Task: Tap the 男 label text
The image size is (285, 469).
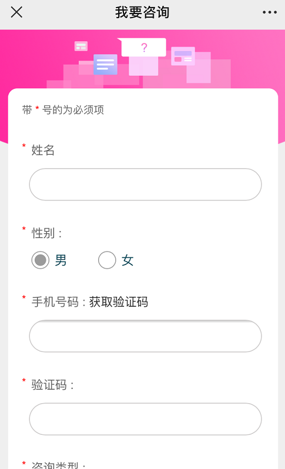Action: (61, 260)
